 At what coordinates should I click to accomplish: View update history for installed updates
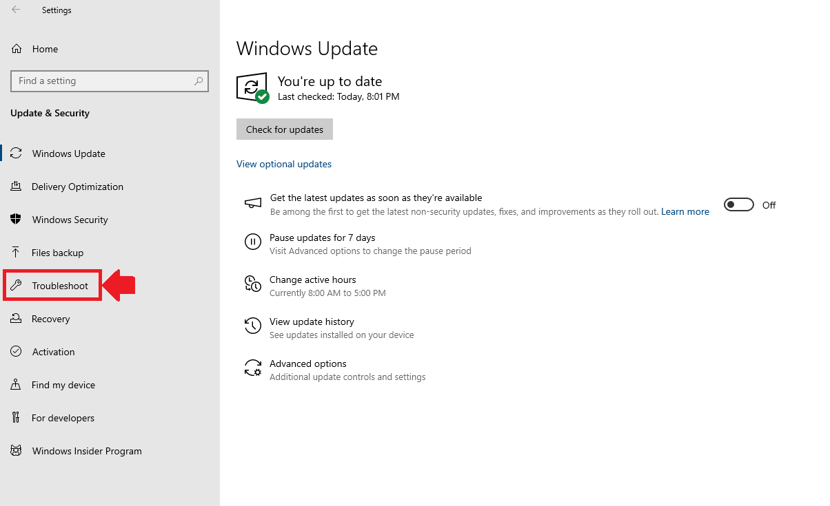pos(312,321)
